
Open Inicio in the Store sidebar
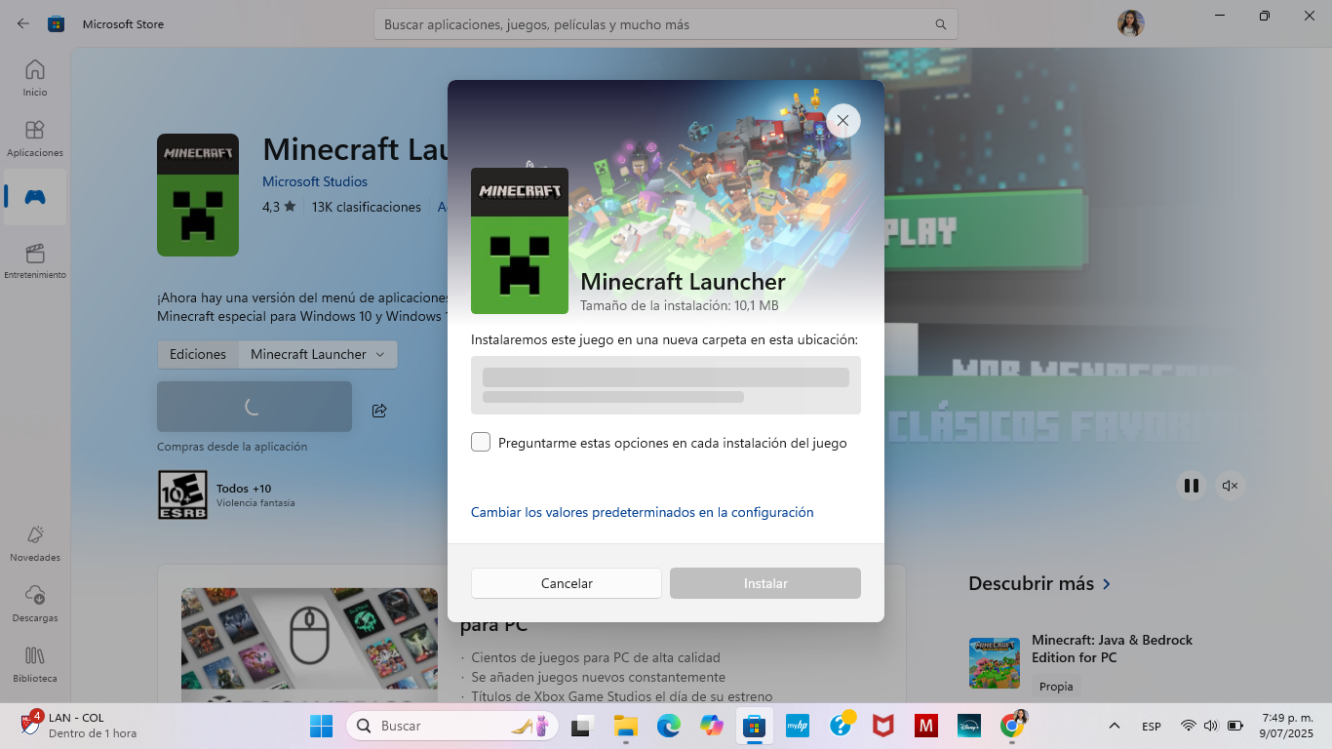point(35,78)
